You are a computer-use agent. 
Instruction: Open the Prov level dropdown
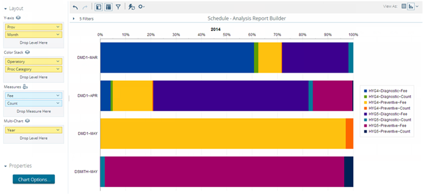click(x=34, y=27)
